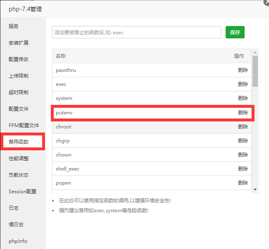View 负载状态 page
This screenshot has height=249, width=269.
19,175
